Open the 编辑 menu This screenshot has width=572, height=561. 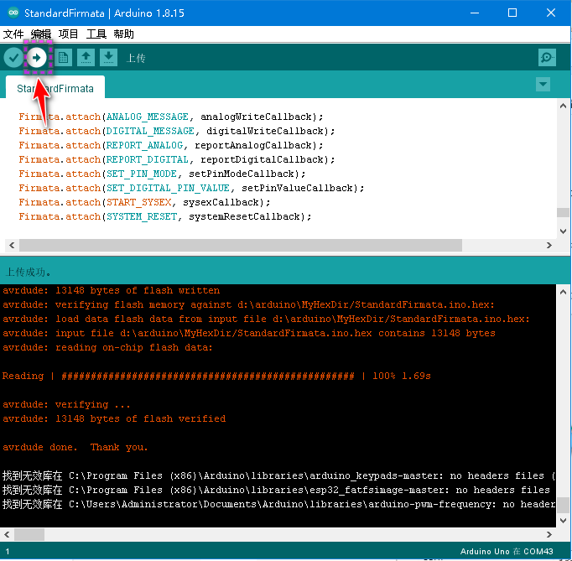coord(41,34)
